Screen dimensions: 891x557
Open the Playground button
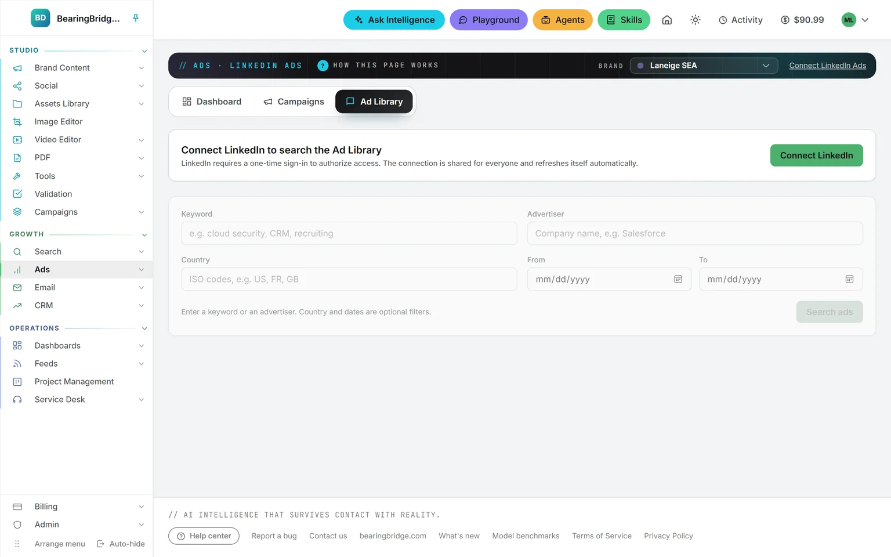tap(489, 20)
